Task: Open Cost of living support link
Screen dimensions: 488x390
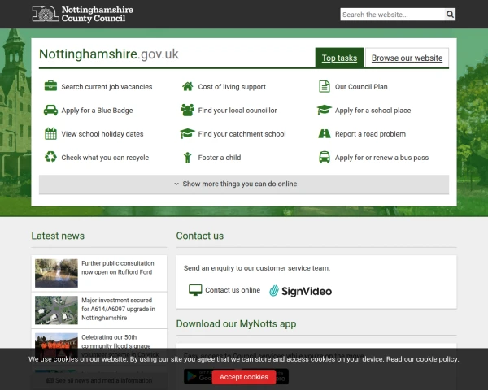Action: click(x=232, y=87)
